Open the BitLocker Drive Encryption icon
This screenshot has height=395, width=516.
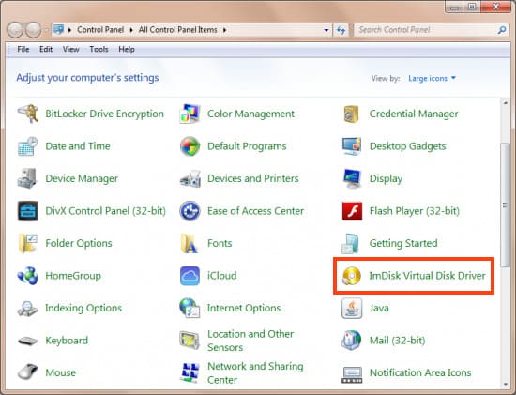[x=27, y=114]
